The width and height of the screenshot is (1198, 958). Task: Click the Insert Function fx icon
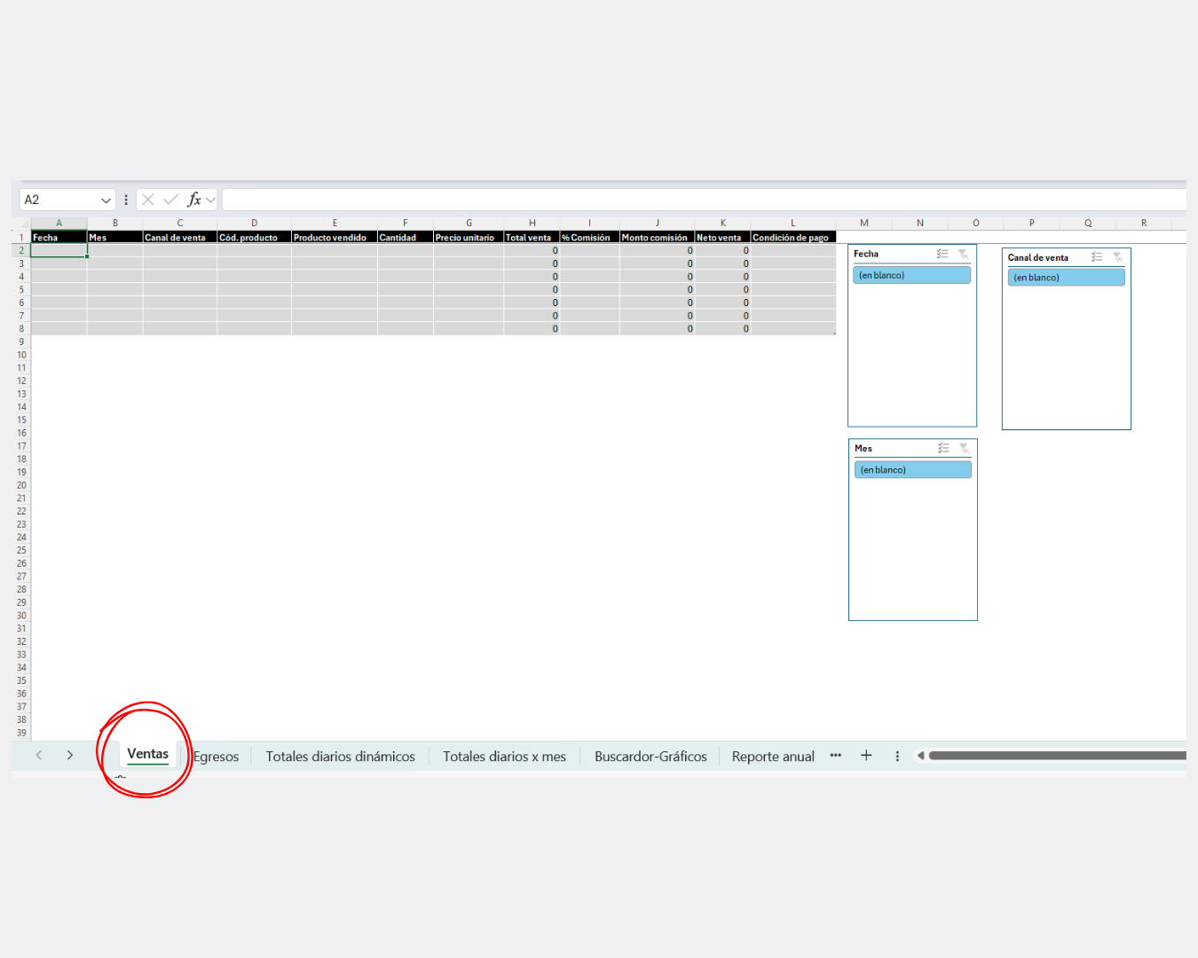coord(194,200)
